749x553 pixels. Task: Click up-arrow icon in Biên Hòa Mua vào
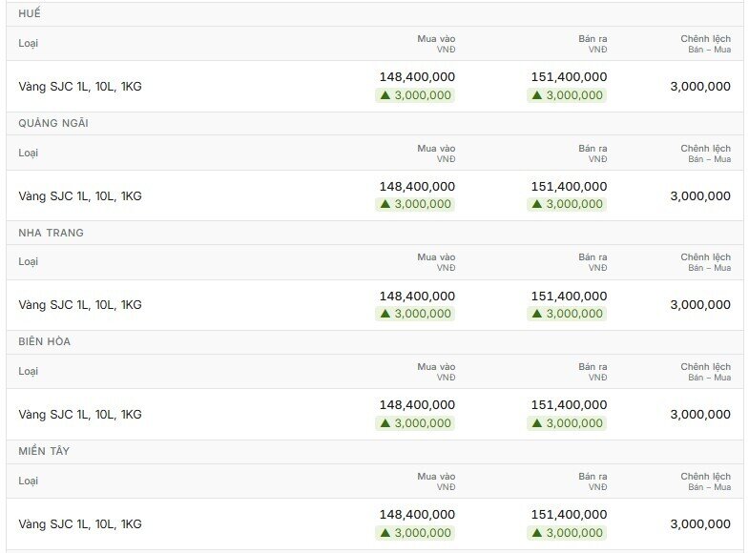coord(385,423)
